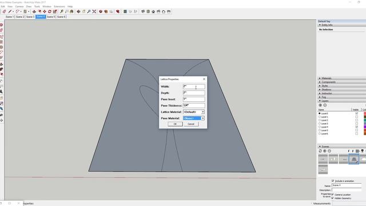Toggle visibility checkbox for Layer4
The width and height of the screenshot is (366, 206).
tap(356, 127)
